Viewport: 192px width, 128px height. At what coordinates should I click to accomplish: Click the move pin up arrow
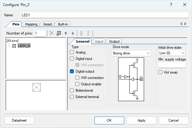pos(66,33)
